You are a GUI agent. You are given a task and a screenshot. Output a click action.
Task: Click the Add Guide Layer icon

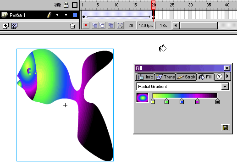pyautogui.click(x=14, y=26)
